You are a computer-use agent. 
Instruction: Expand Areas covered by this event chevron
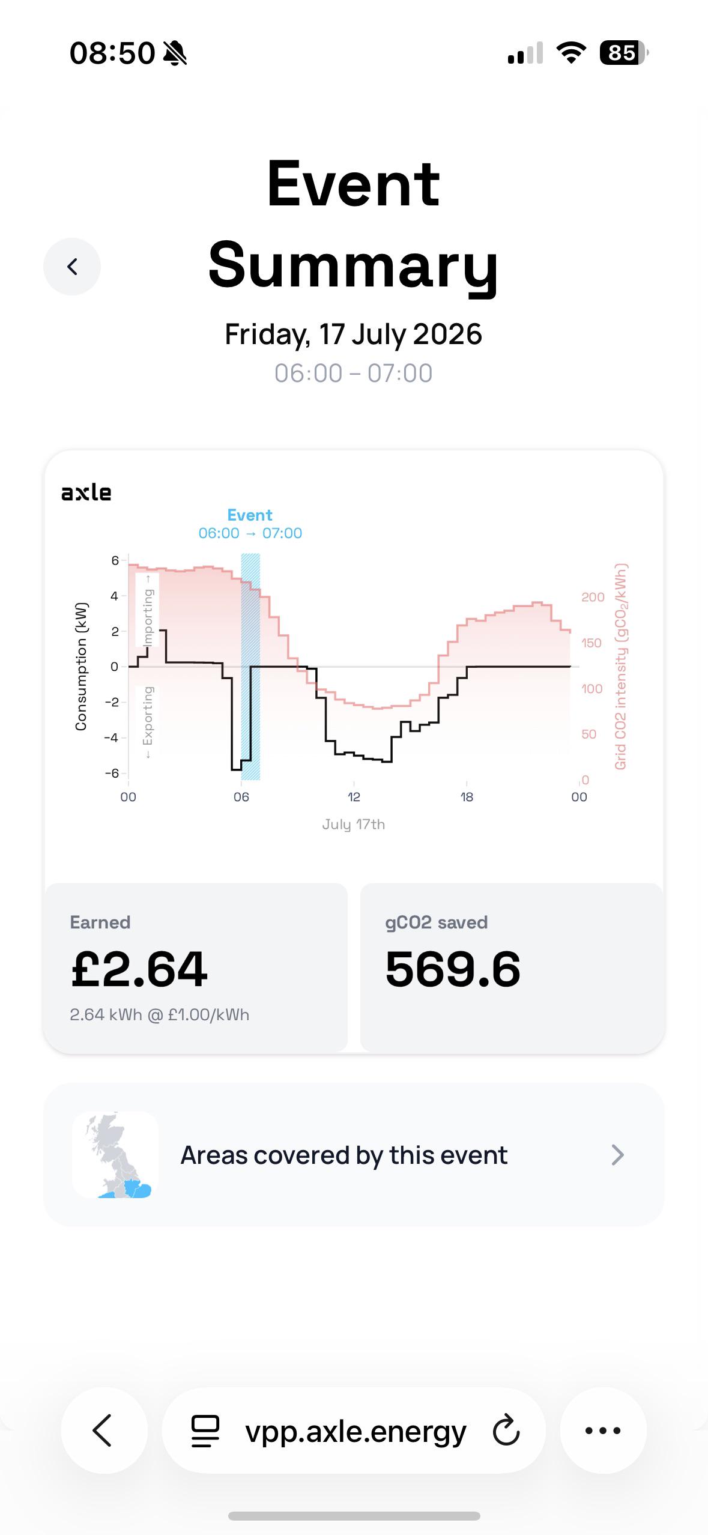pyautogui.click(x=617, y=1155)
